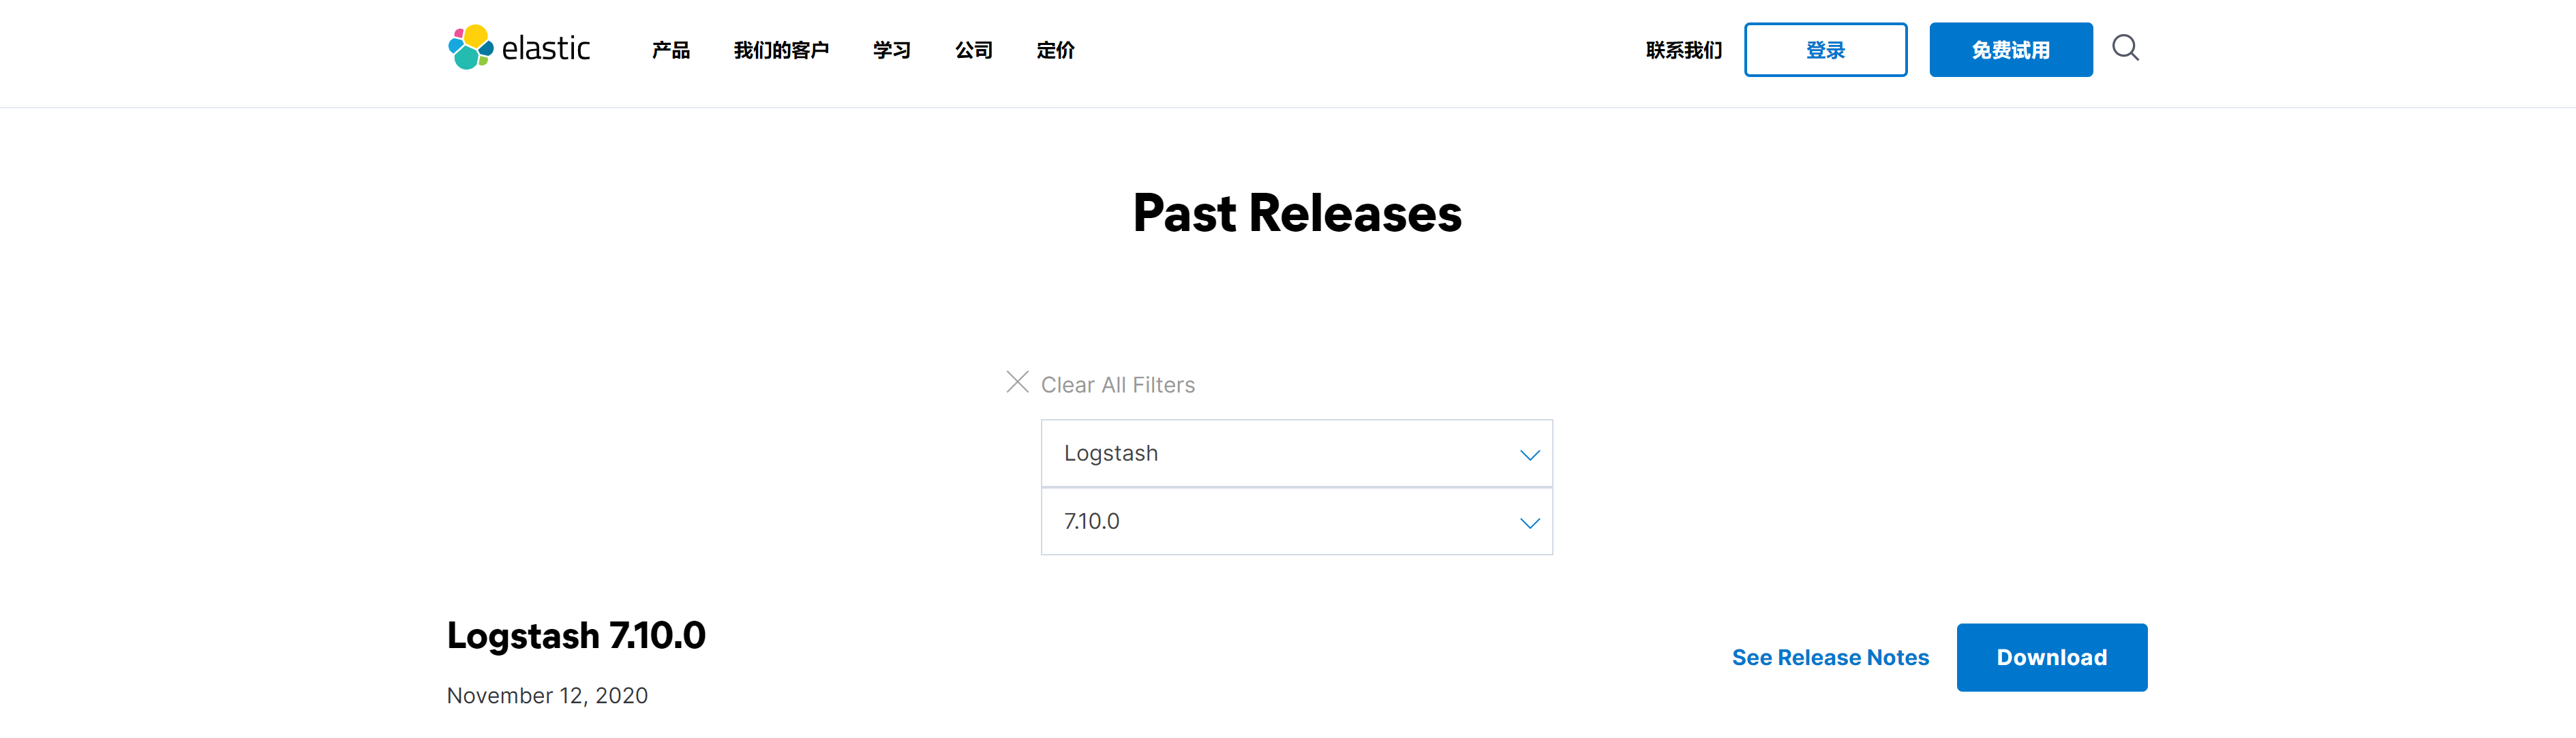Screen dimensions: 2576x738
Task: Open See Release Notes link
Action: pos(1830,658)
